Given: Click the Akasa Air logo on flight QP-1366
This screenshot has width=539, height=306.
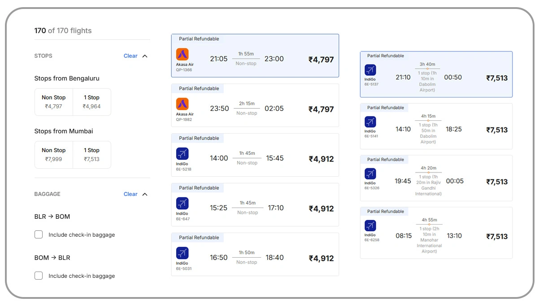Looking at the screenshot, I should coord(182,53).
